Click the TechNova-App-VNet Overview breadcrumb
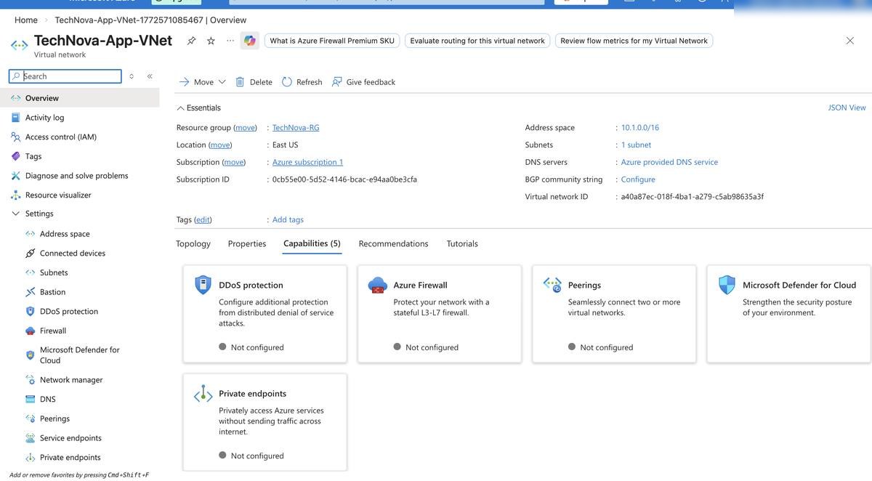The width and height of the screenshot is (872, 481). point(150,20)
